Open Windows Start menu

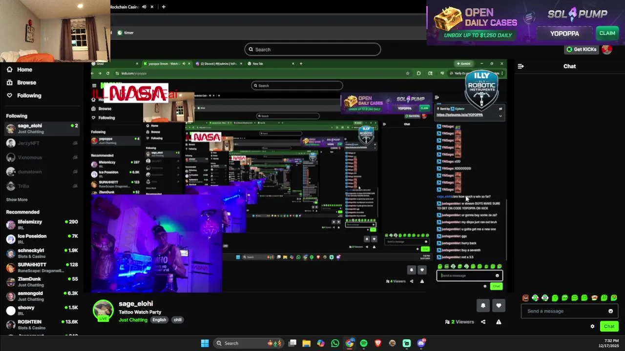click(205, 343)
